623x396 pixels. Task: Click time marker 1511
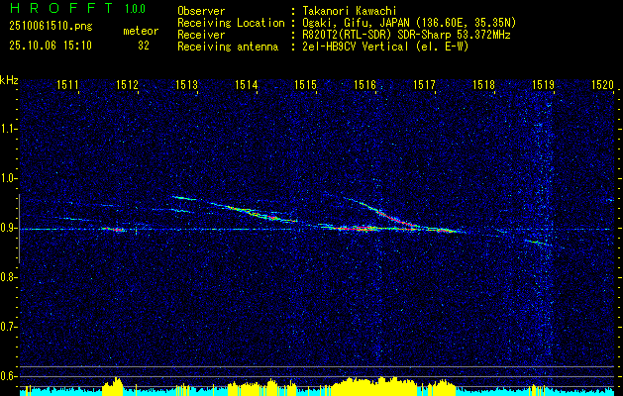click(x=67, y=84)
